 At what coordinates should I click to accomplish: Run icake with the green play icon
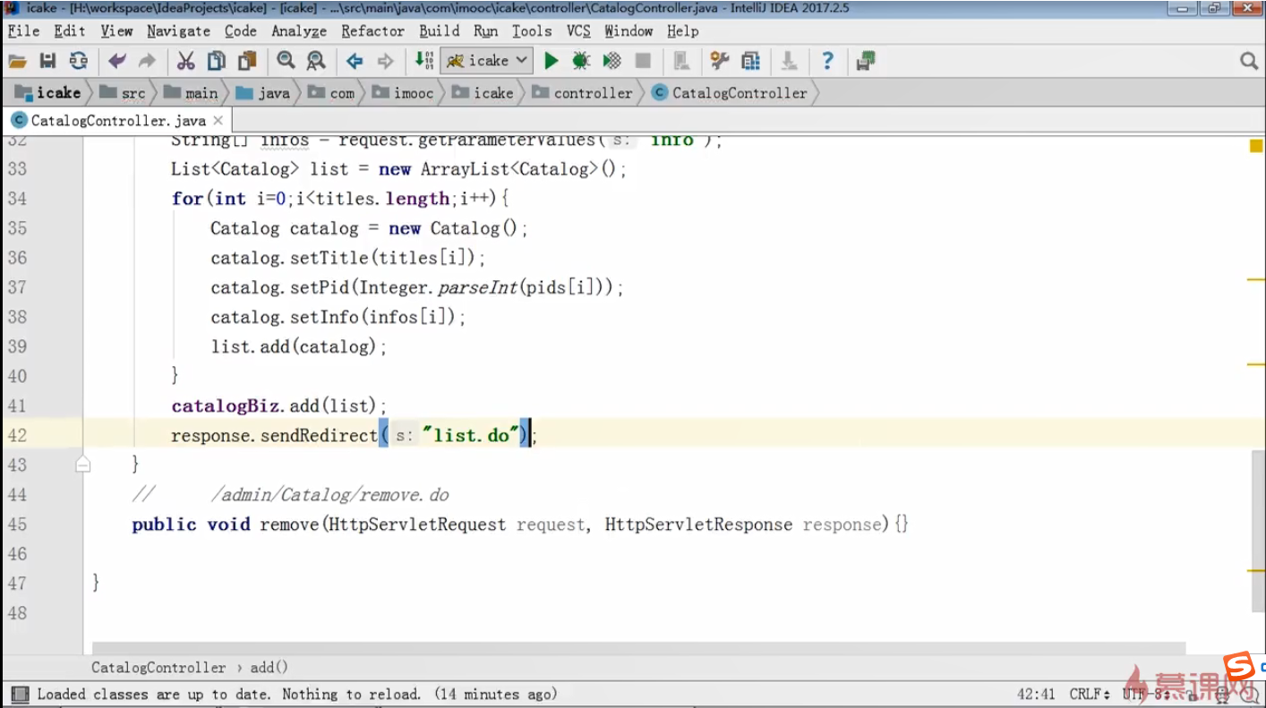click(552, 61)
